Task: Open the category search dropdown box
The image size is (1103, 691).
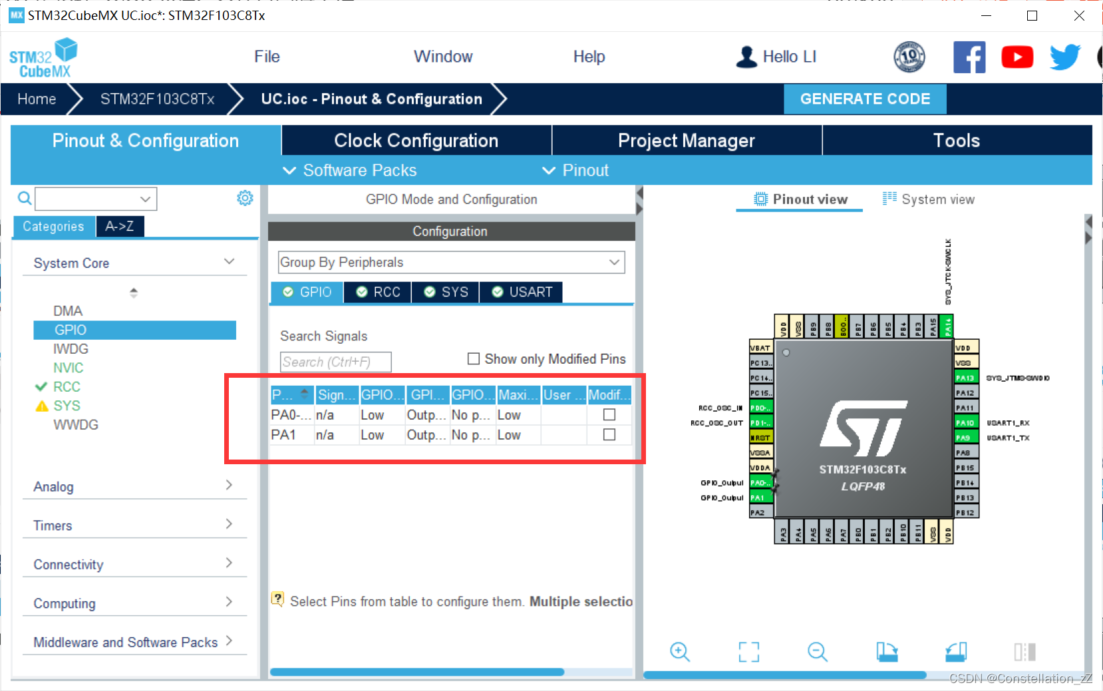Action: (96, 199)
